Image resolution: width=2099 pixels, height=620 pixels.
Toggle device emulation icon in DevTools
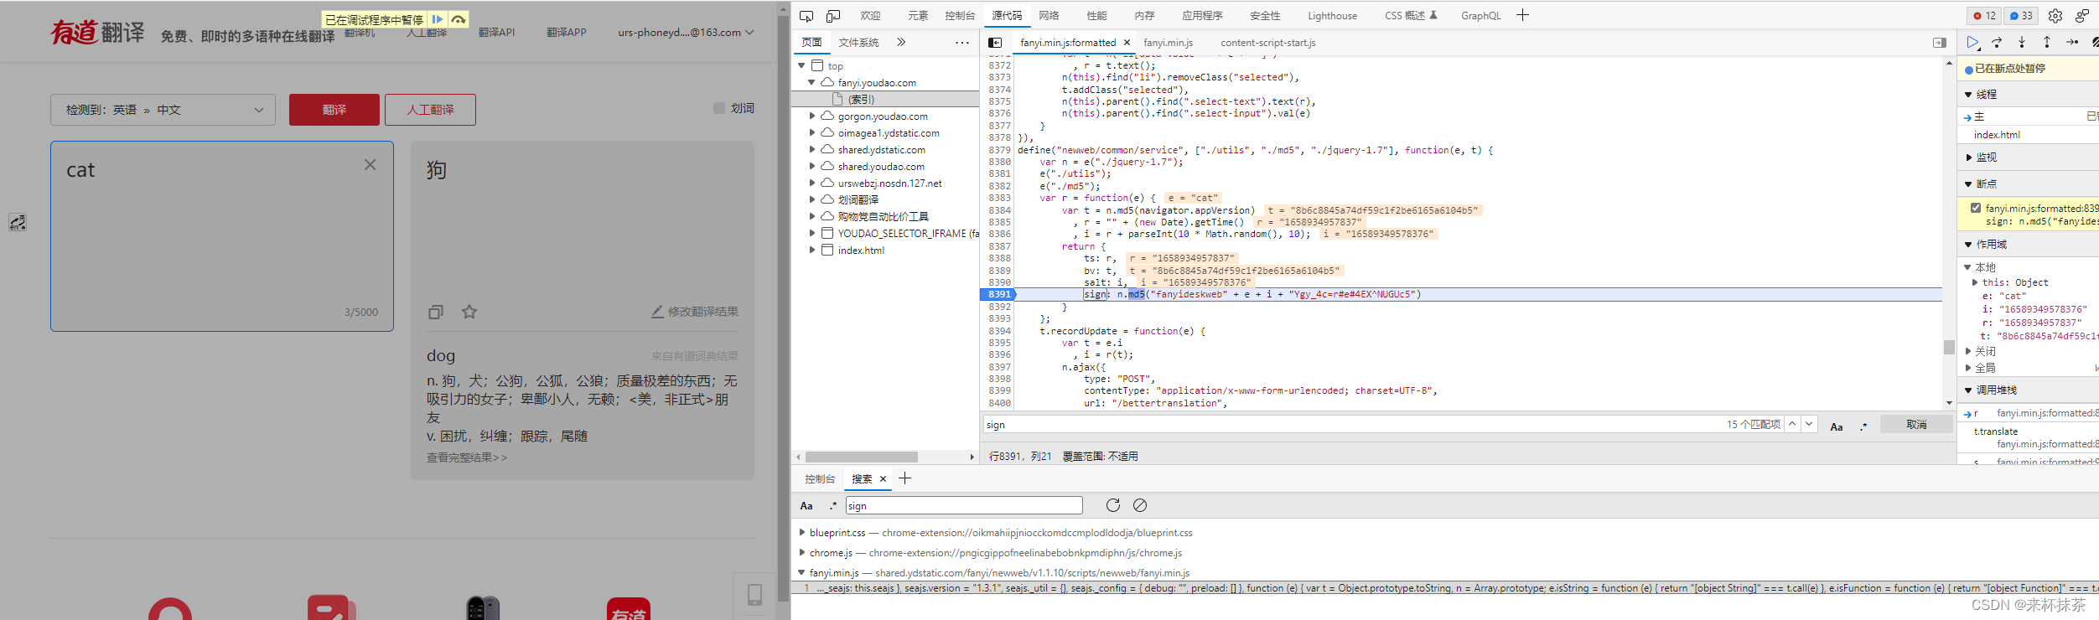click(833, 16)
